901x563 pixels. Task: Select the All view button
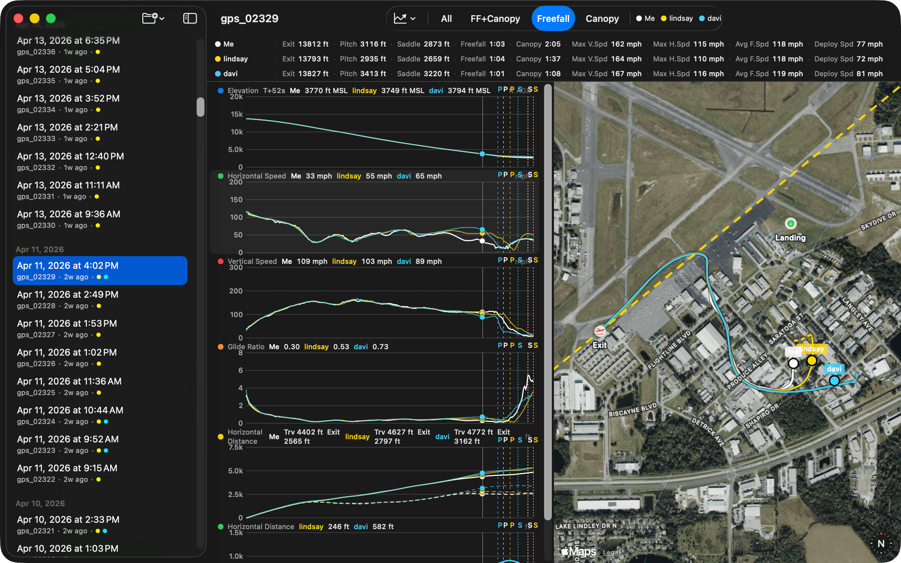tap(446, 18)
